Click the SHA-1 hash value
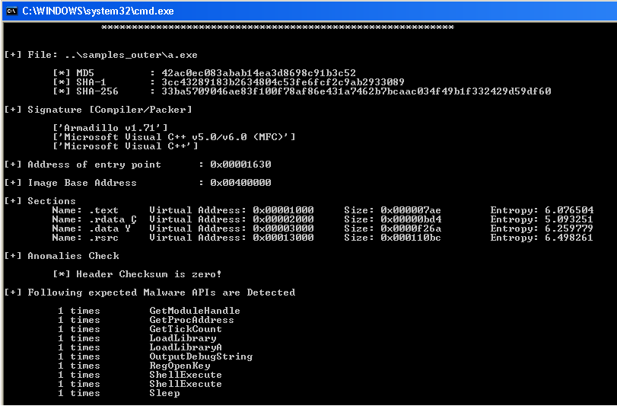The image size is (617, 406). [x=283, y=82]
